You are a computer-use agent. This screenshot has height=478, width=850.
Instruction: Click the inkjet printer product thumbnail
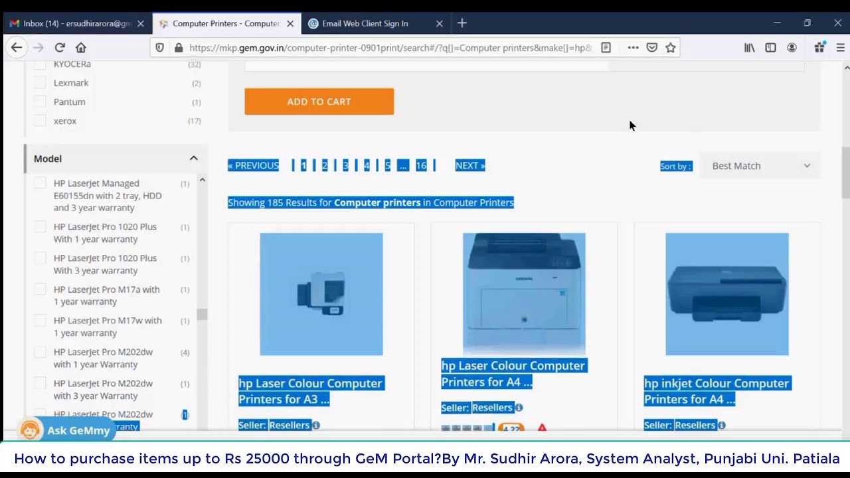tap(727, 294)
